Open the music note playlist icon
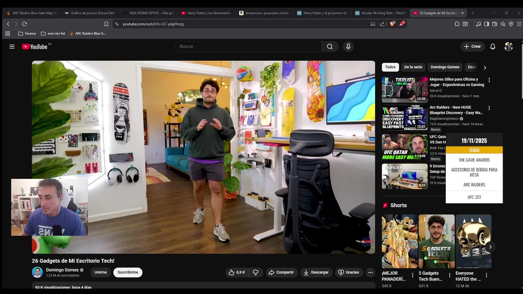Image resolution: width=523 pixels, height=294 pixels. (478, 24)
